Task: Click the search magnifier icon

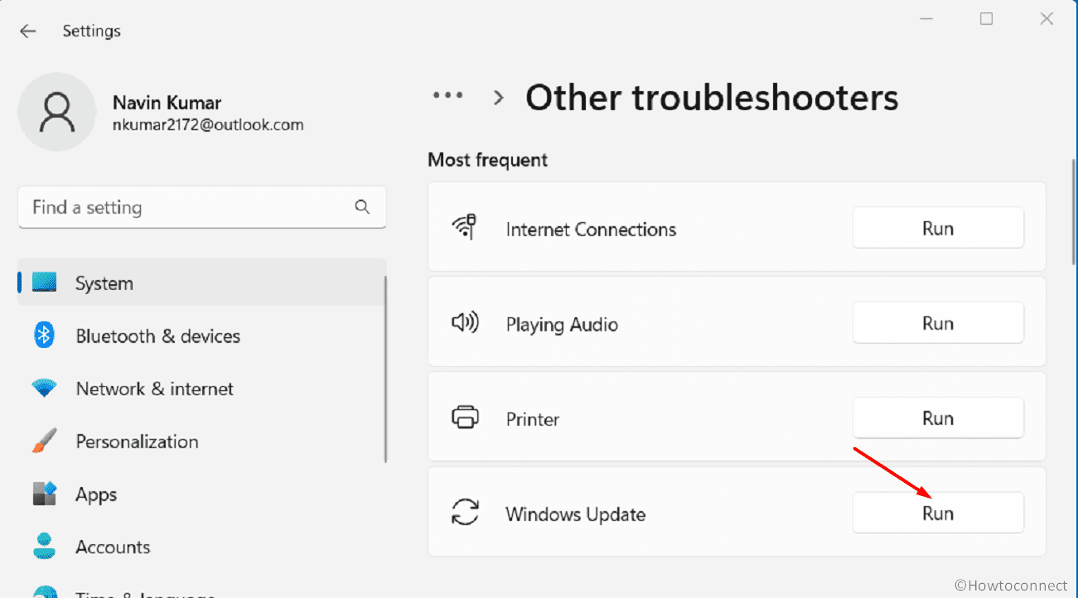Action: pos(362,207)
